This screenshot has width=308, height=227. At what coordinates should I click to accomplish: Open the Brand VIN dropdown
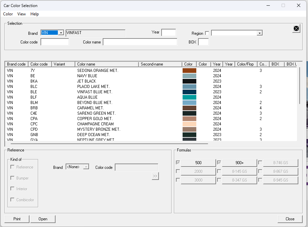[61, 33]
